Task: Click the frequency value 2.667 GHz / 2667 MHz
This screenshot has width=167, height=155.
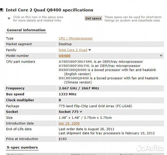Action: point(79,88)
